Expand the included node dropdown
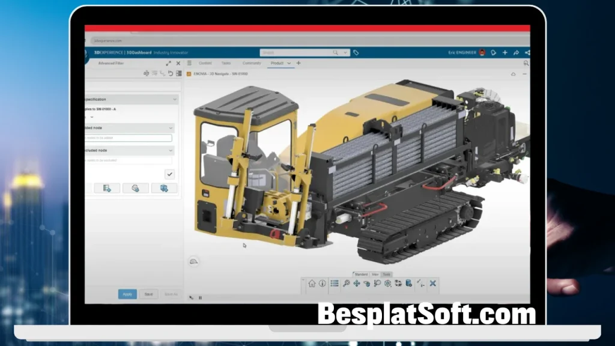This screenshot has height=346, width=615. coord(171,127)
